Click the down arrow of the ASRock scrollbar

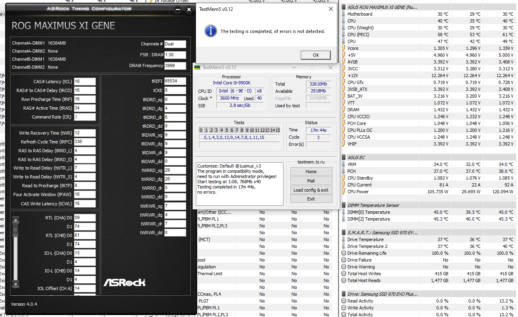(16, 284)
